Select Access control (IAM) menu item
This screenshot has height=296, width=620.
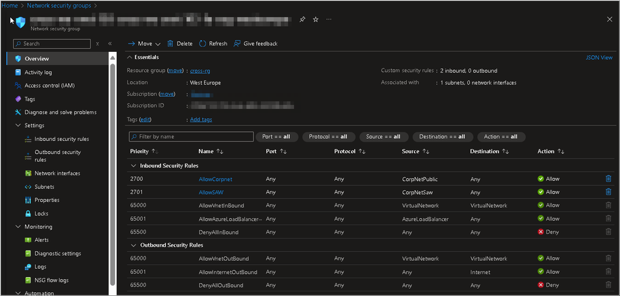click(49, 86)
